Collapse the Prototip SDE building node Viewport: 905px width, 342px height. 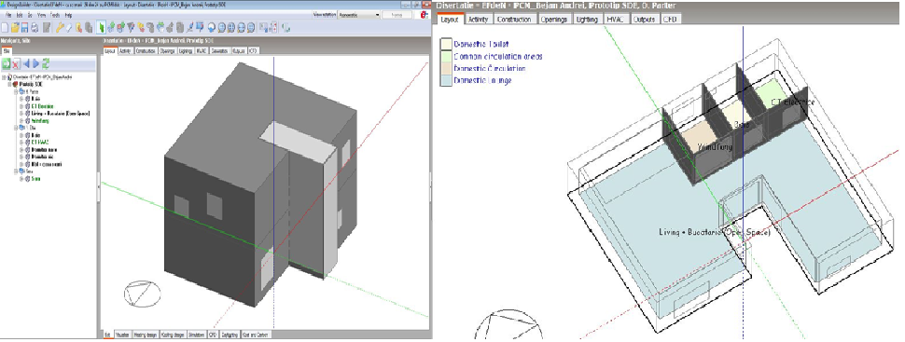[9, 84]
